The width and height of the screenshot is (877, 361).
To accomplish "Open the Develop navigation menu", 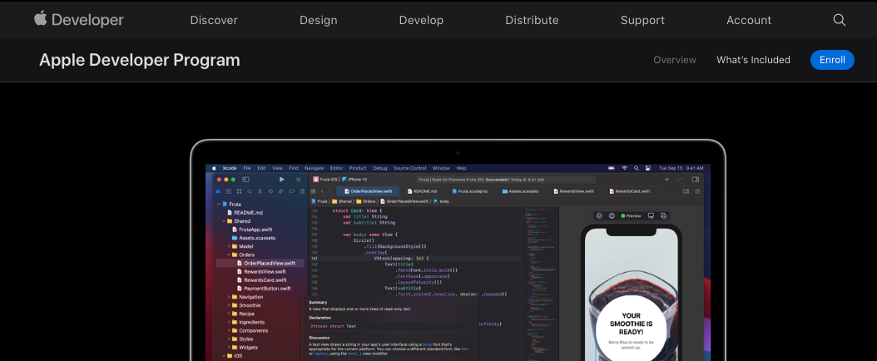I will pyautogui.click(x=421, y=20).
